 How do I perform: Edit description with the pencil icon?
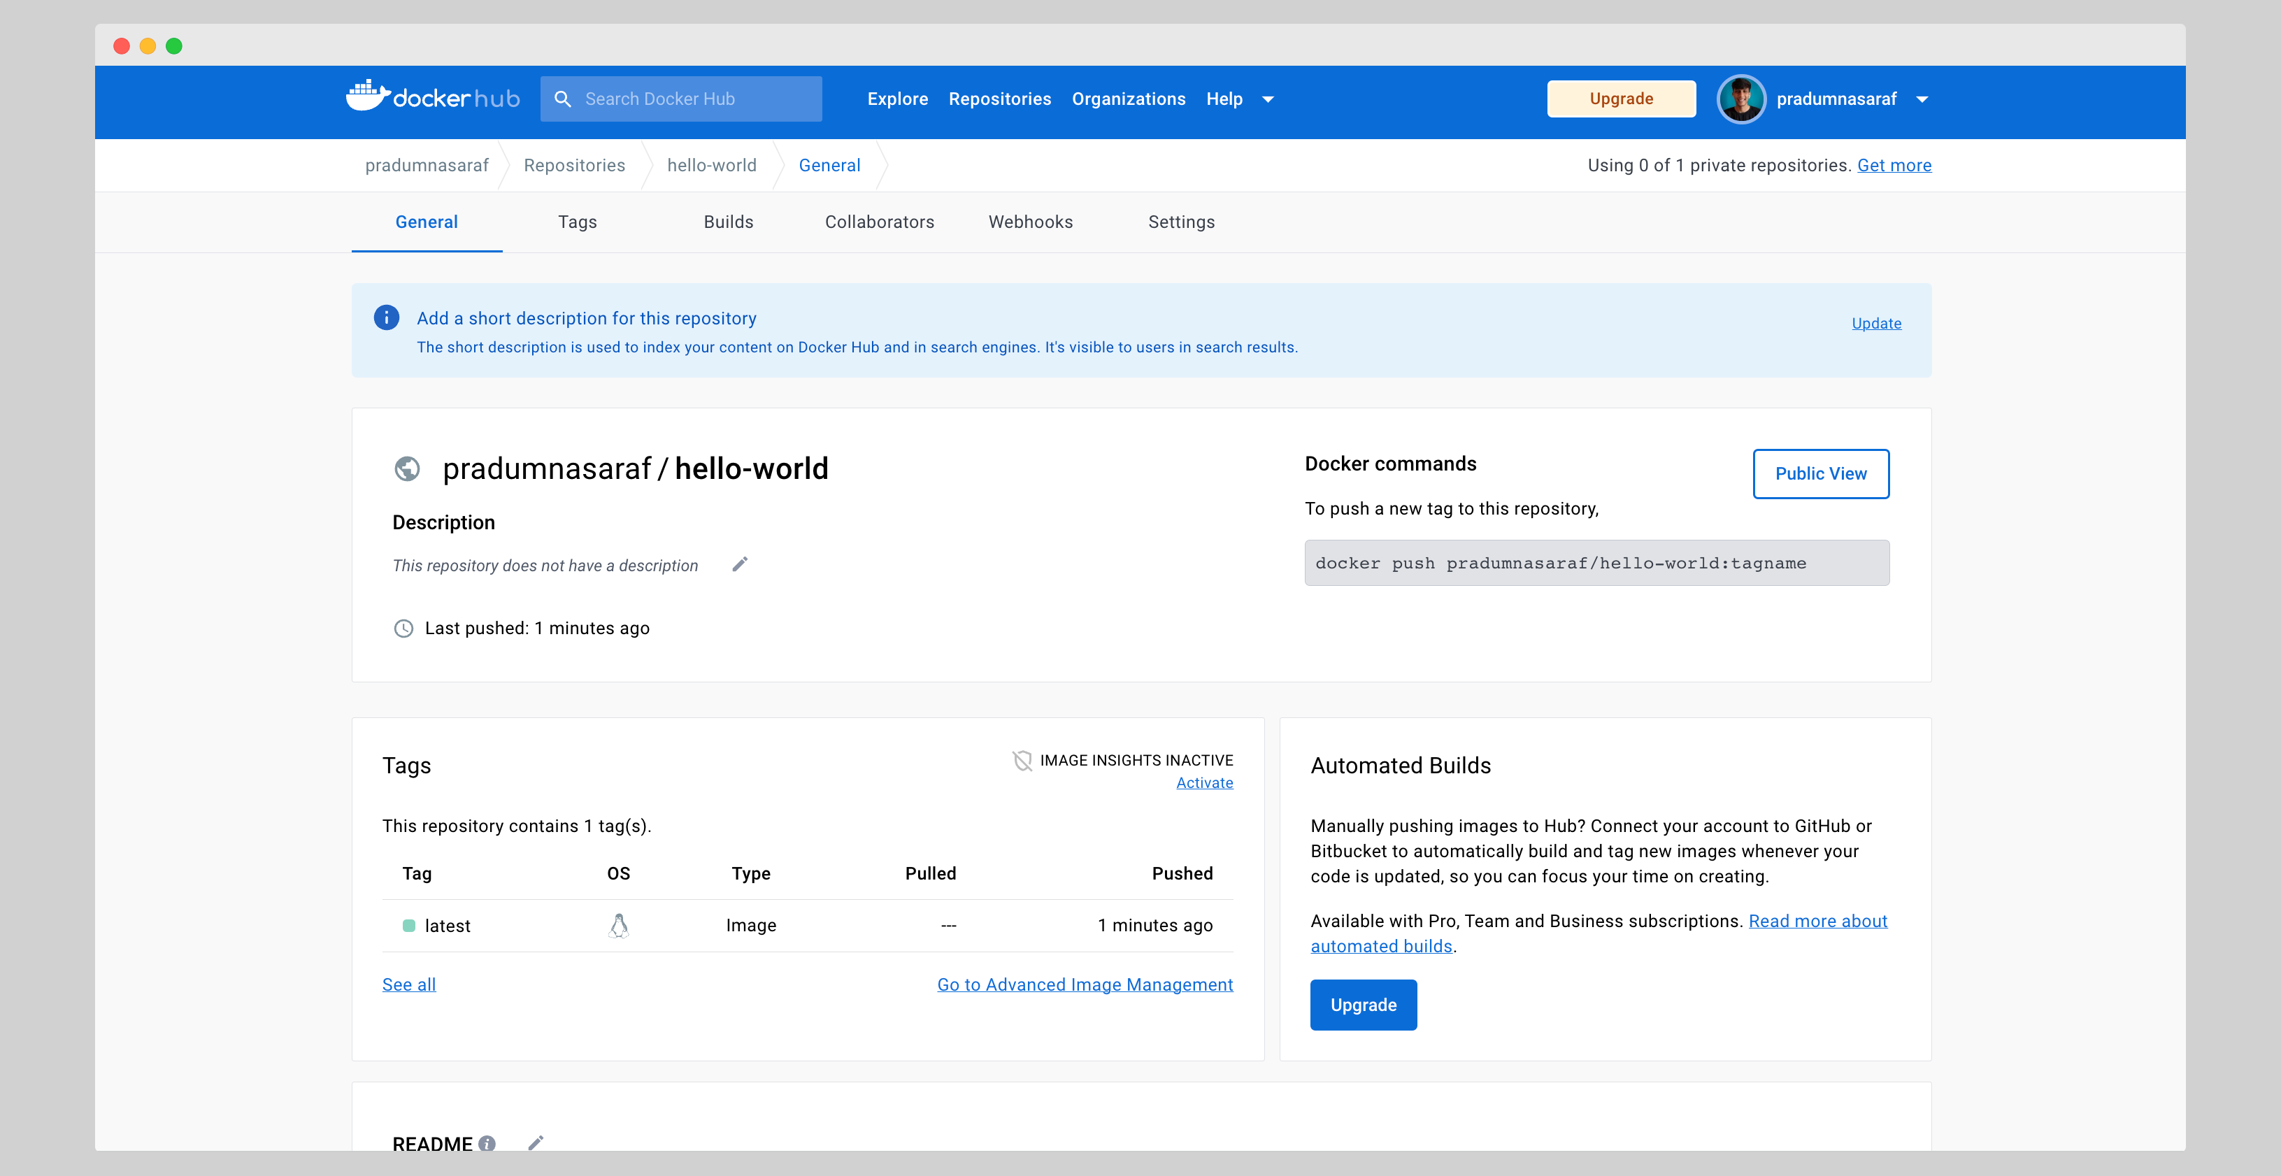coord(739,565)
